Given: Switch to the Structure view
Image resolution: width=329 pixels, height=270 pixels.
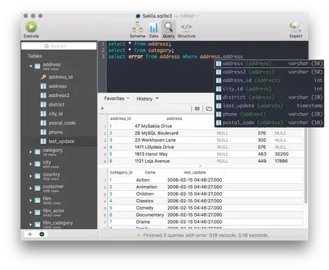Looking at the screenshot, I should click(x=186, y=30).
